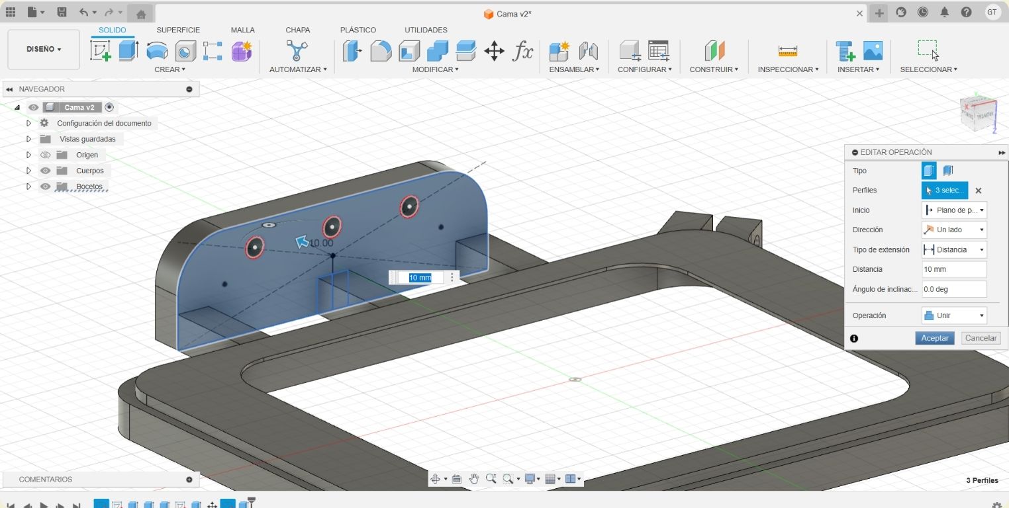Click the Insert image canvas icon

(x=873, y=51)
